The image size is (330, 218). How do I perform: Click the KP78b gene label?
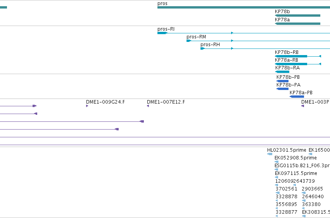(x=282, y=12)
